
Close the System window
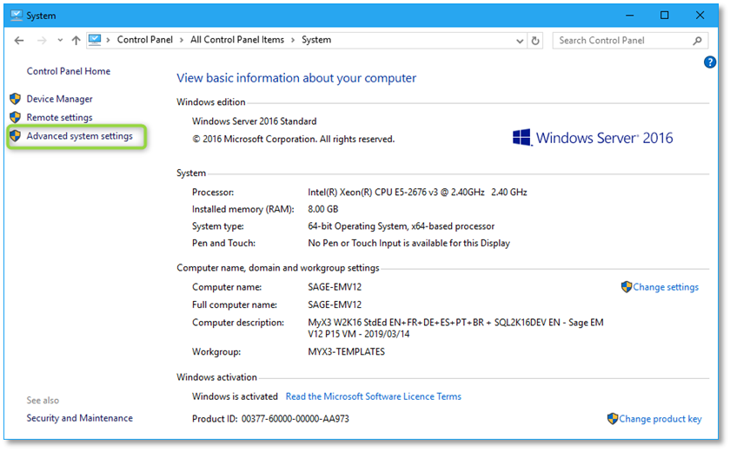tap(700, 16)
